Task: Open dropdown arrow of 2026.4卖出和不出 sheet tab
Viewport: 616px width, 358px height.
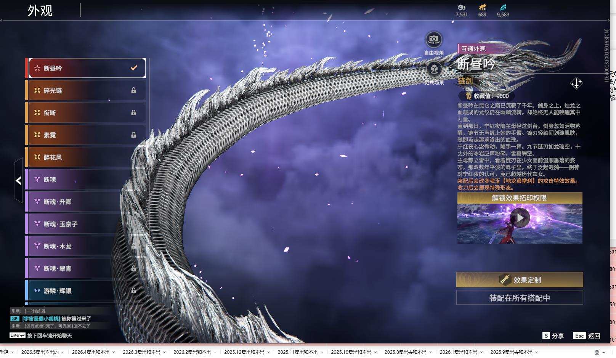Action: pos(114,352)
